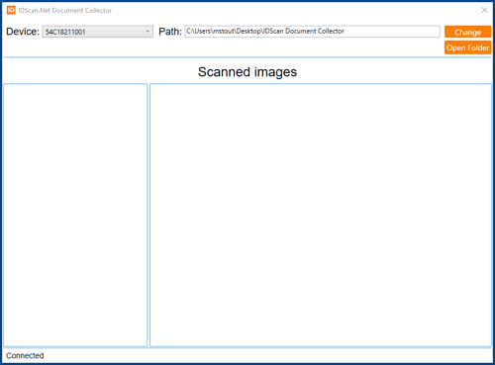
Task: Click the IDScan.Net app logo icon
Action: pyautogui.click(x=11, y=10)
